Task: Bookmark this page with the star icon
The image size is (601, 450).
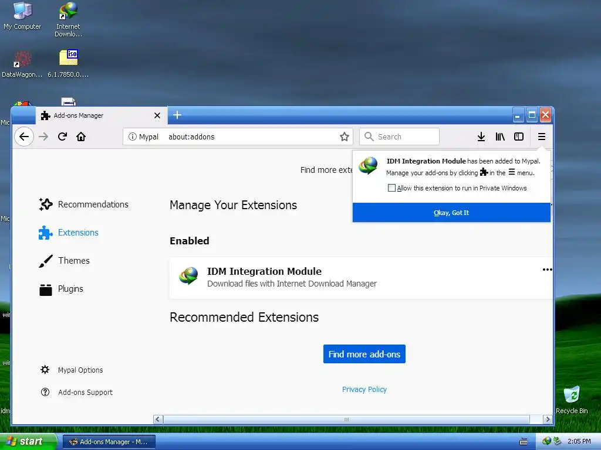Action: coord(344,137)
